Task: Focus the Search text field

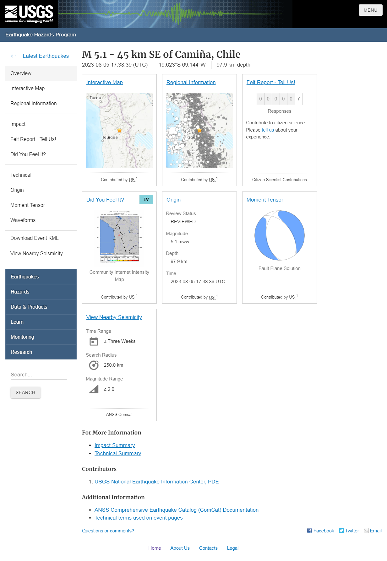Action: [x=39, y=375]
